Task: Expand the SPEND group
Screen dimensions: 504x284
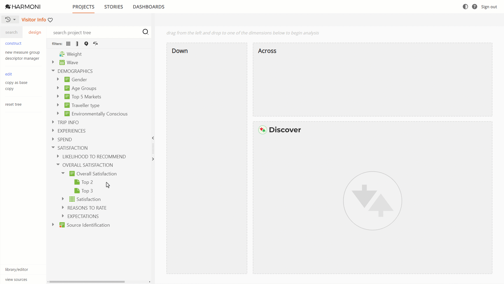Action: (53, 139)
